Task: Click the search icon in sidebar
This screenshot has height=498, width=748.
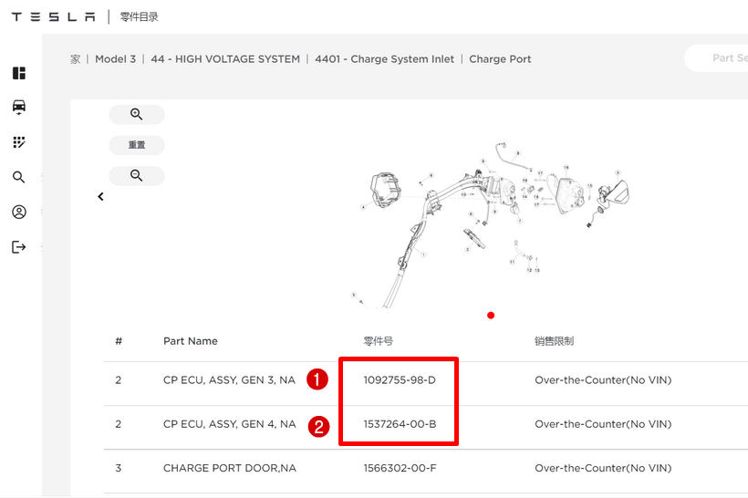Action: tap(19, 177)
